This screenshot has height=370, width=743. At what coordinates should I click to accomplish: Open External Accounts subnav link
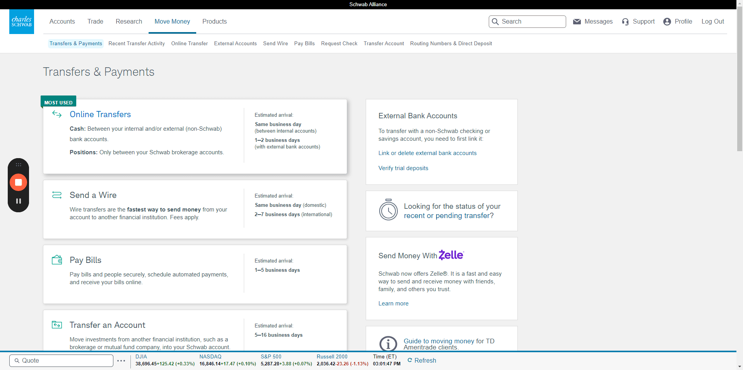[x=235, y=43]
